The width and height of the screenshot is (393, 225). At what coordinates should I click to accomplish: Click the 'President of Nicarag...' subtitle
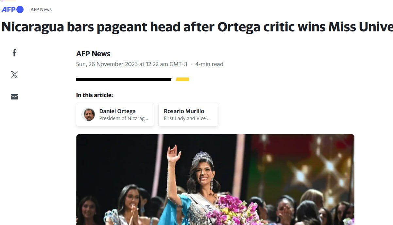click(x=124, y=118)
